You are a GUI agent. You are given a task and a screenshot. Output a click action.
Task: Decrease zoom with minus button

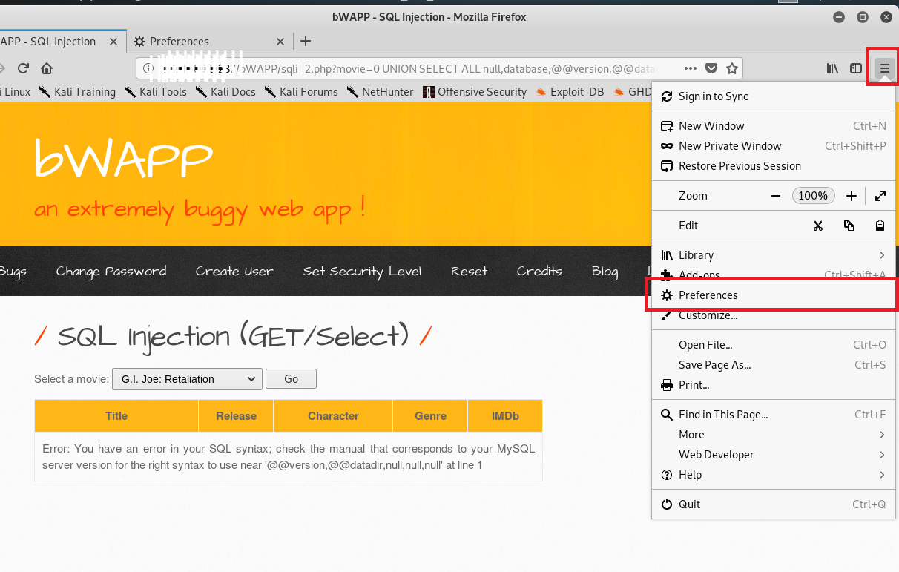[x=776, y=196]
